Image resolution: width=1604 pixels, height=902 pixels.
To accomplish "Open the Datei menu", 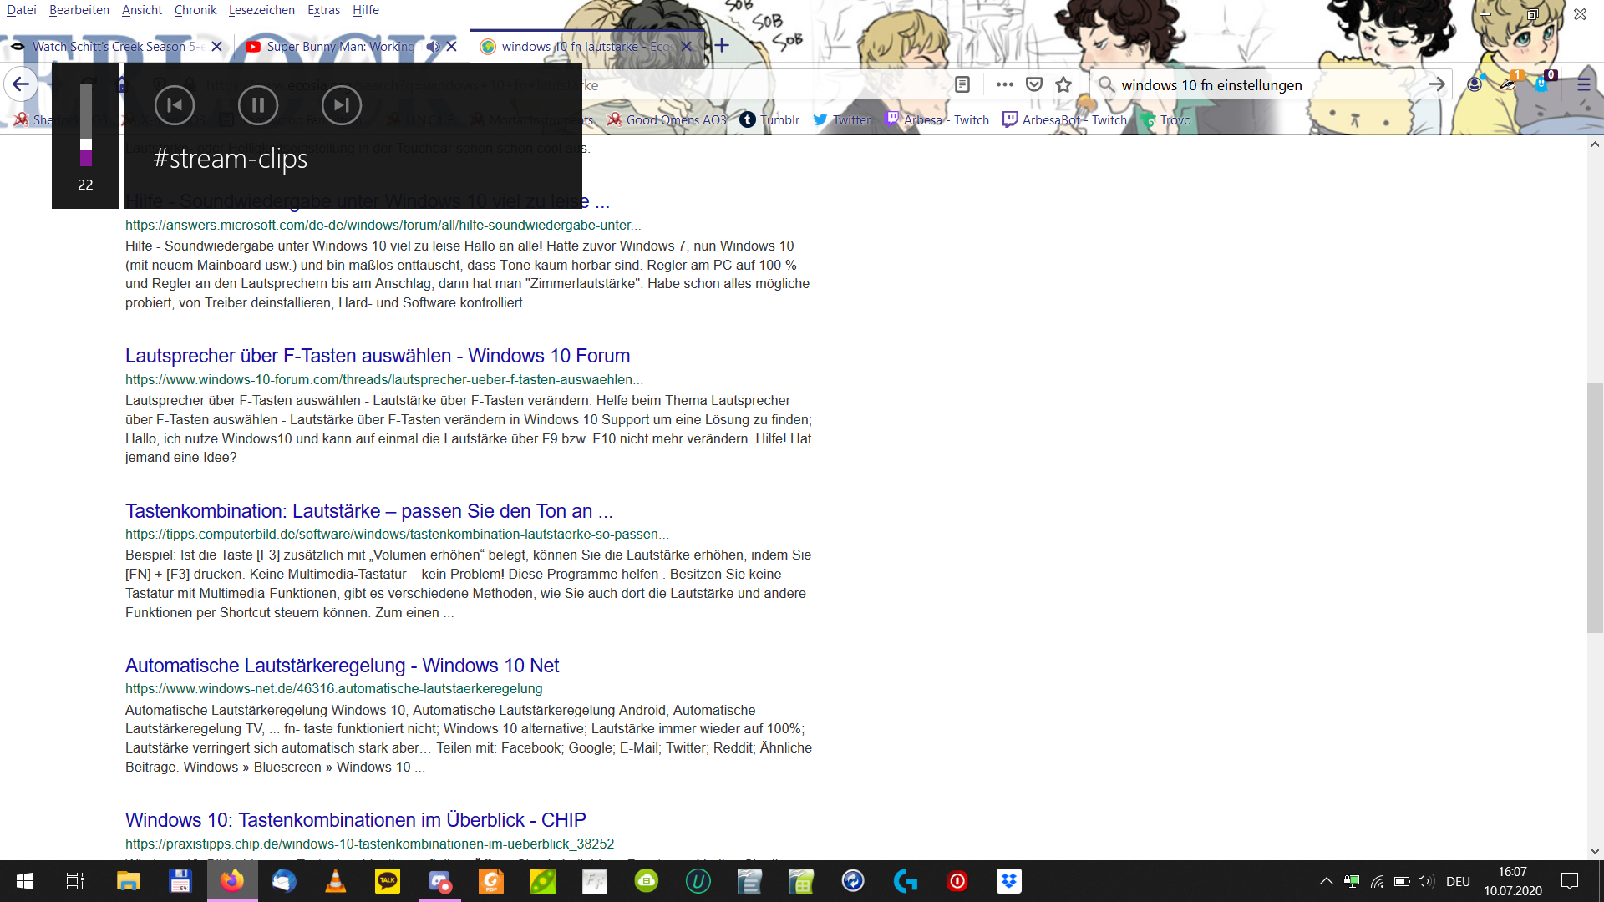I will click(22, 10).
